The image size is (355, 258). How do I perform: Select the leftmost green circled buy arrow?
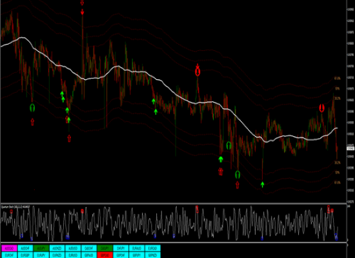(x=32, y=108)
